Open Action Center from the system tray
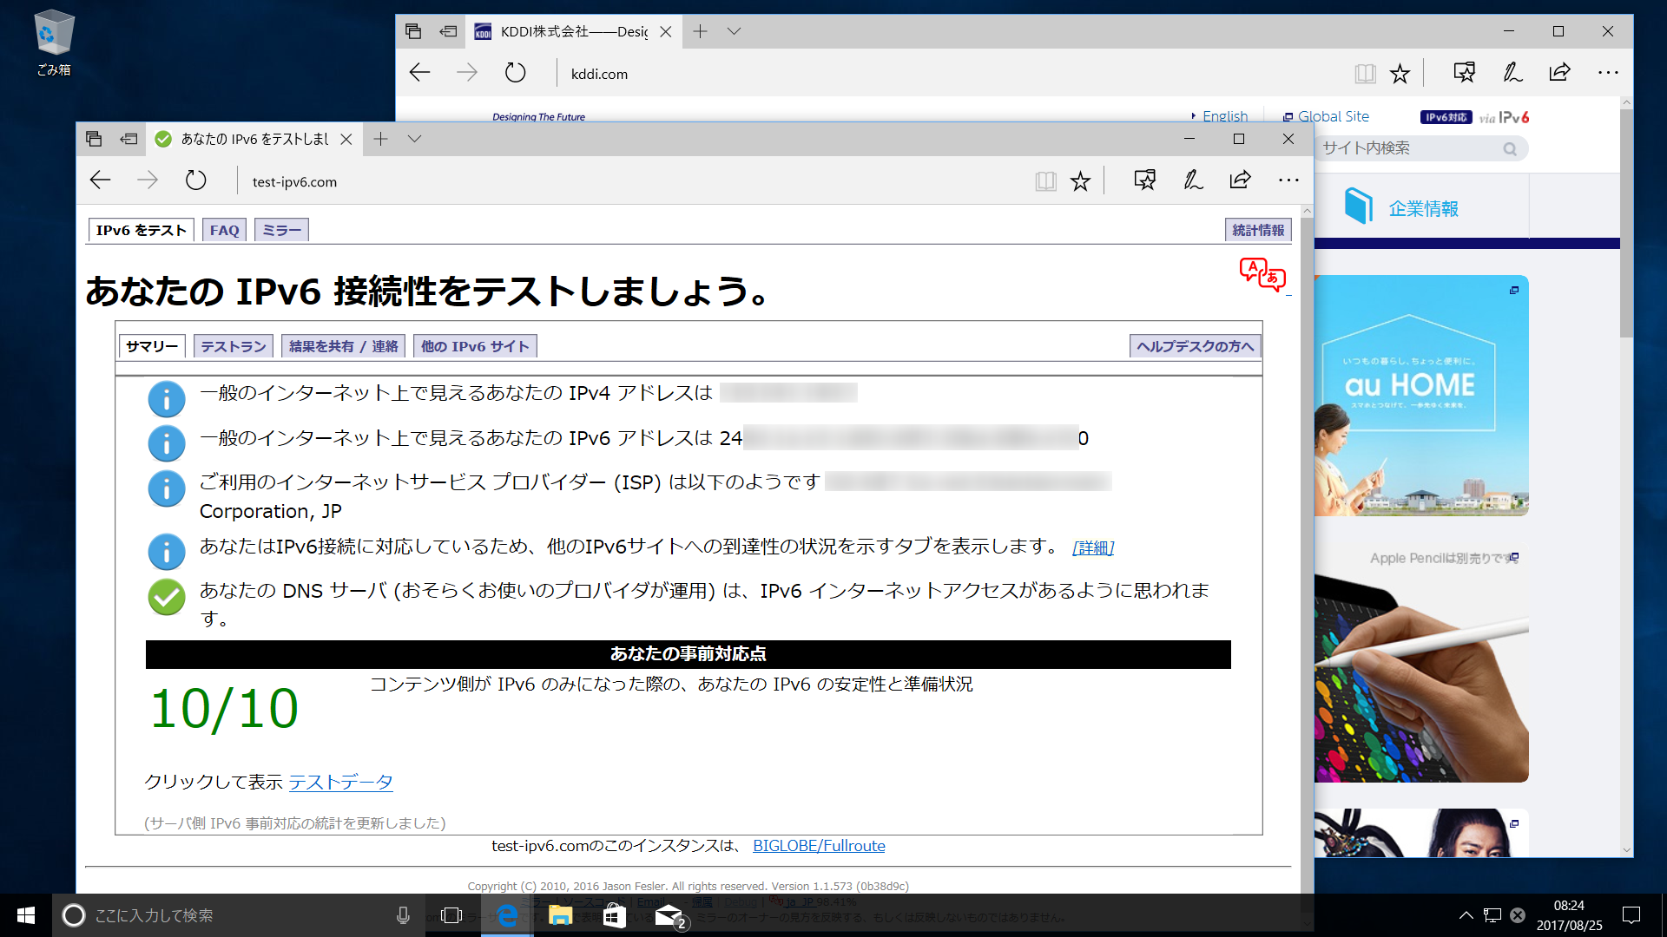The image size is (1667, 937). click(1631, 914)
